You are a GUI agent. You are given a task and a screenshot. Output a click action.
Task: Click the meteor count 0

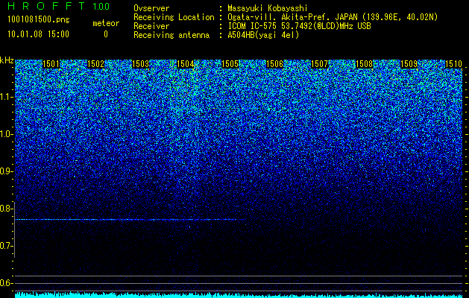pos(106,34)
